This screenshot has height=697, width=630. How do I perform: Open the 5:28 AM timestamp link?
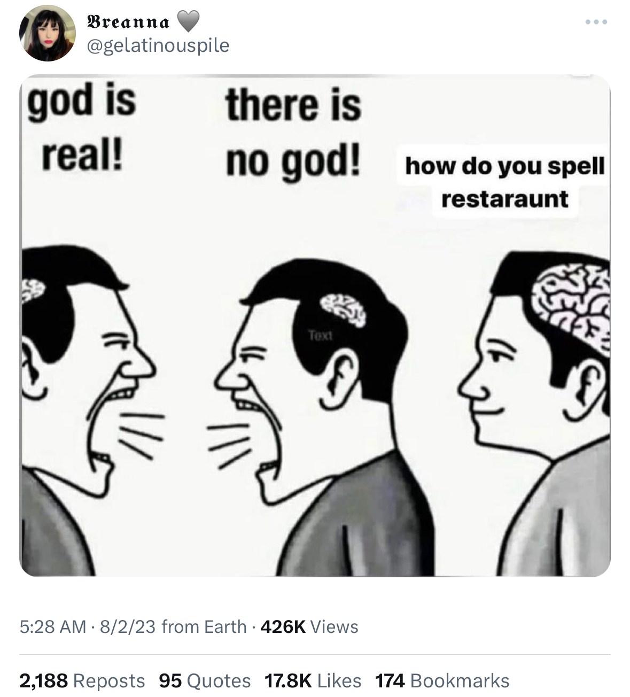(x=52, y=626)
